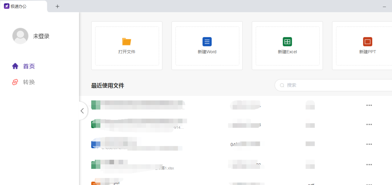Open more options for the 1.xlsx file
This screenshot has height=185, width=392.
tap(369, 165)
